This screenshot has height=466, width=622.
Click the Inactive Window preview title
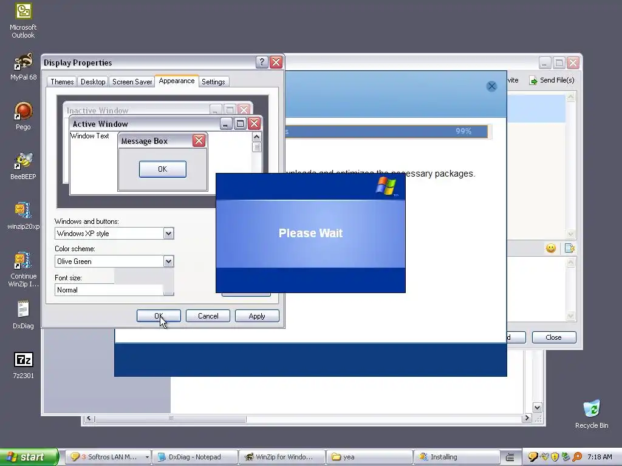click(x=98, y=110)
